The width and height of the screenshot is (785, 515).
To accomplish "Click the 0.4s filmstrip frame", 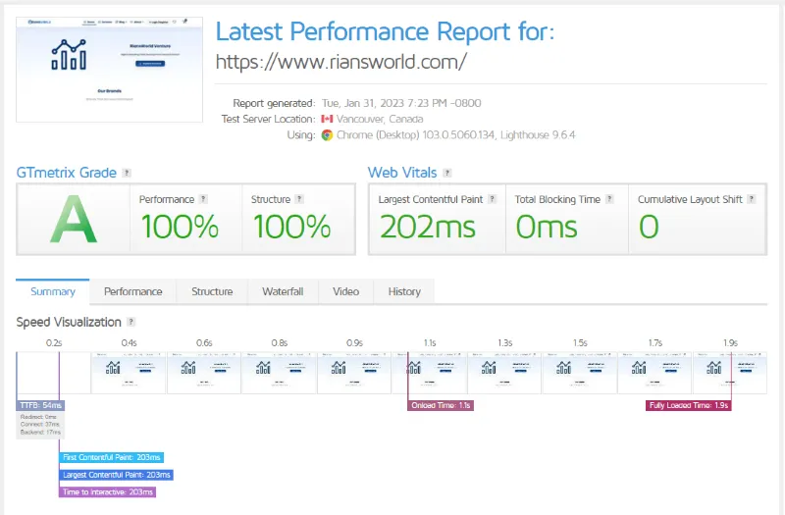I will coord(129,373).
